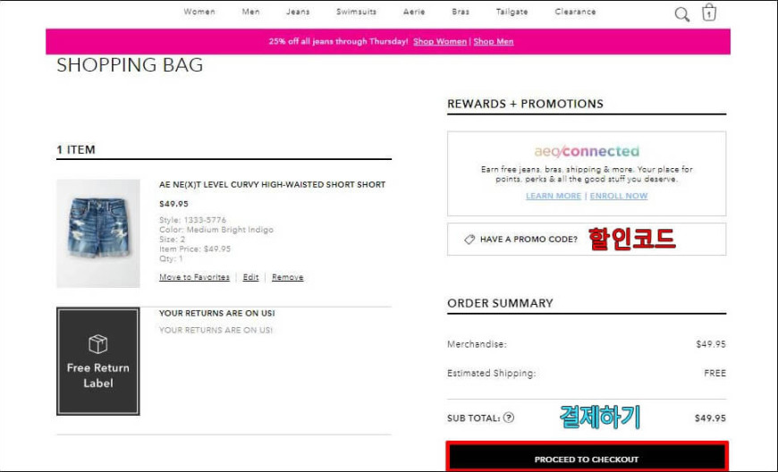
Task: Open the Women menu
Action: click(199, 12)
